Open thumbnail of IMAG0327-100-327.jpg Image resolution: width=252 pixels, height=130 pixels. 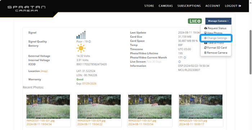pos(150,106)
